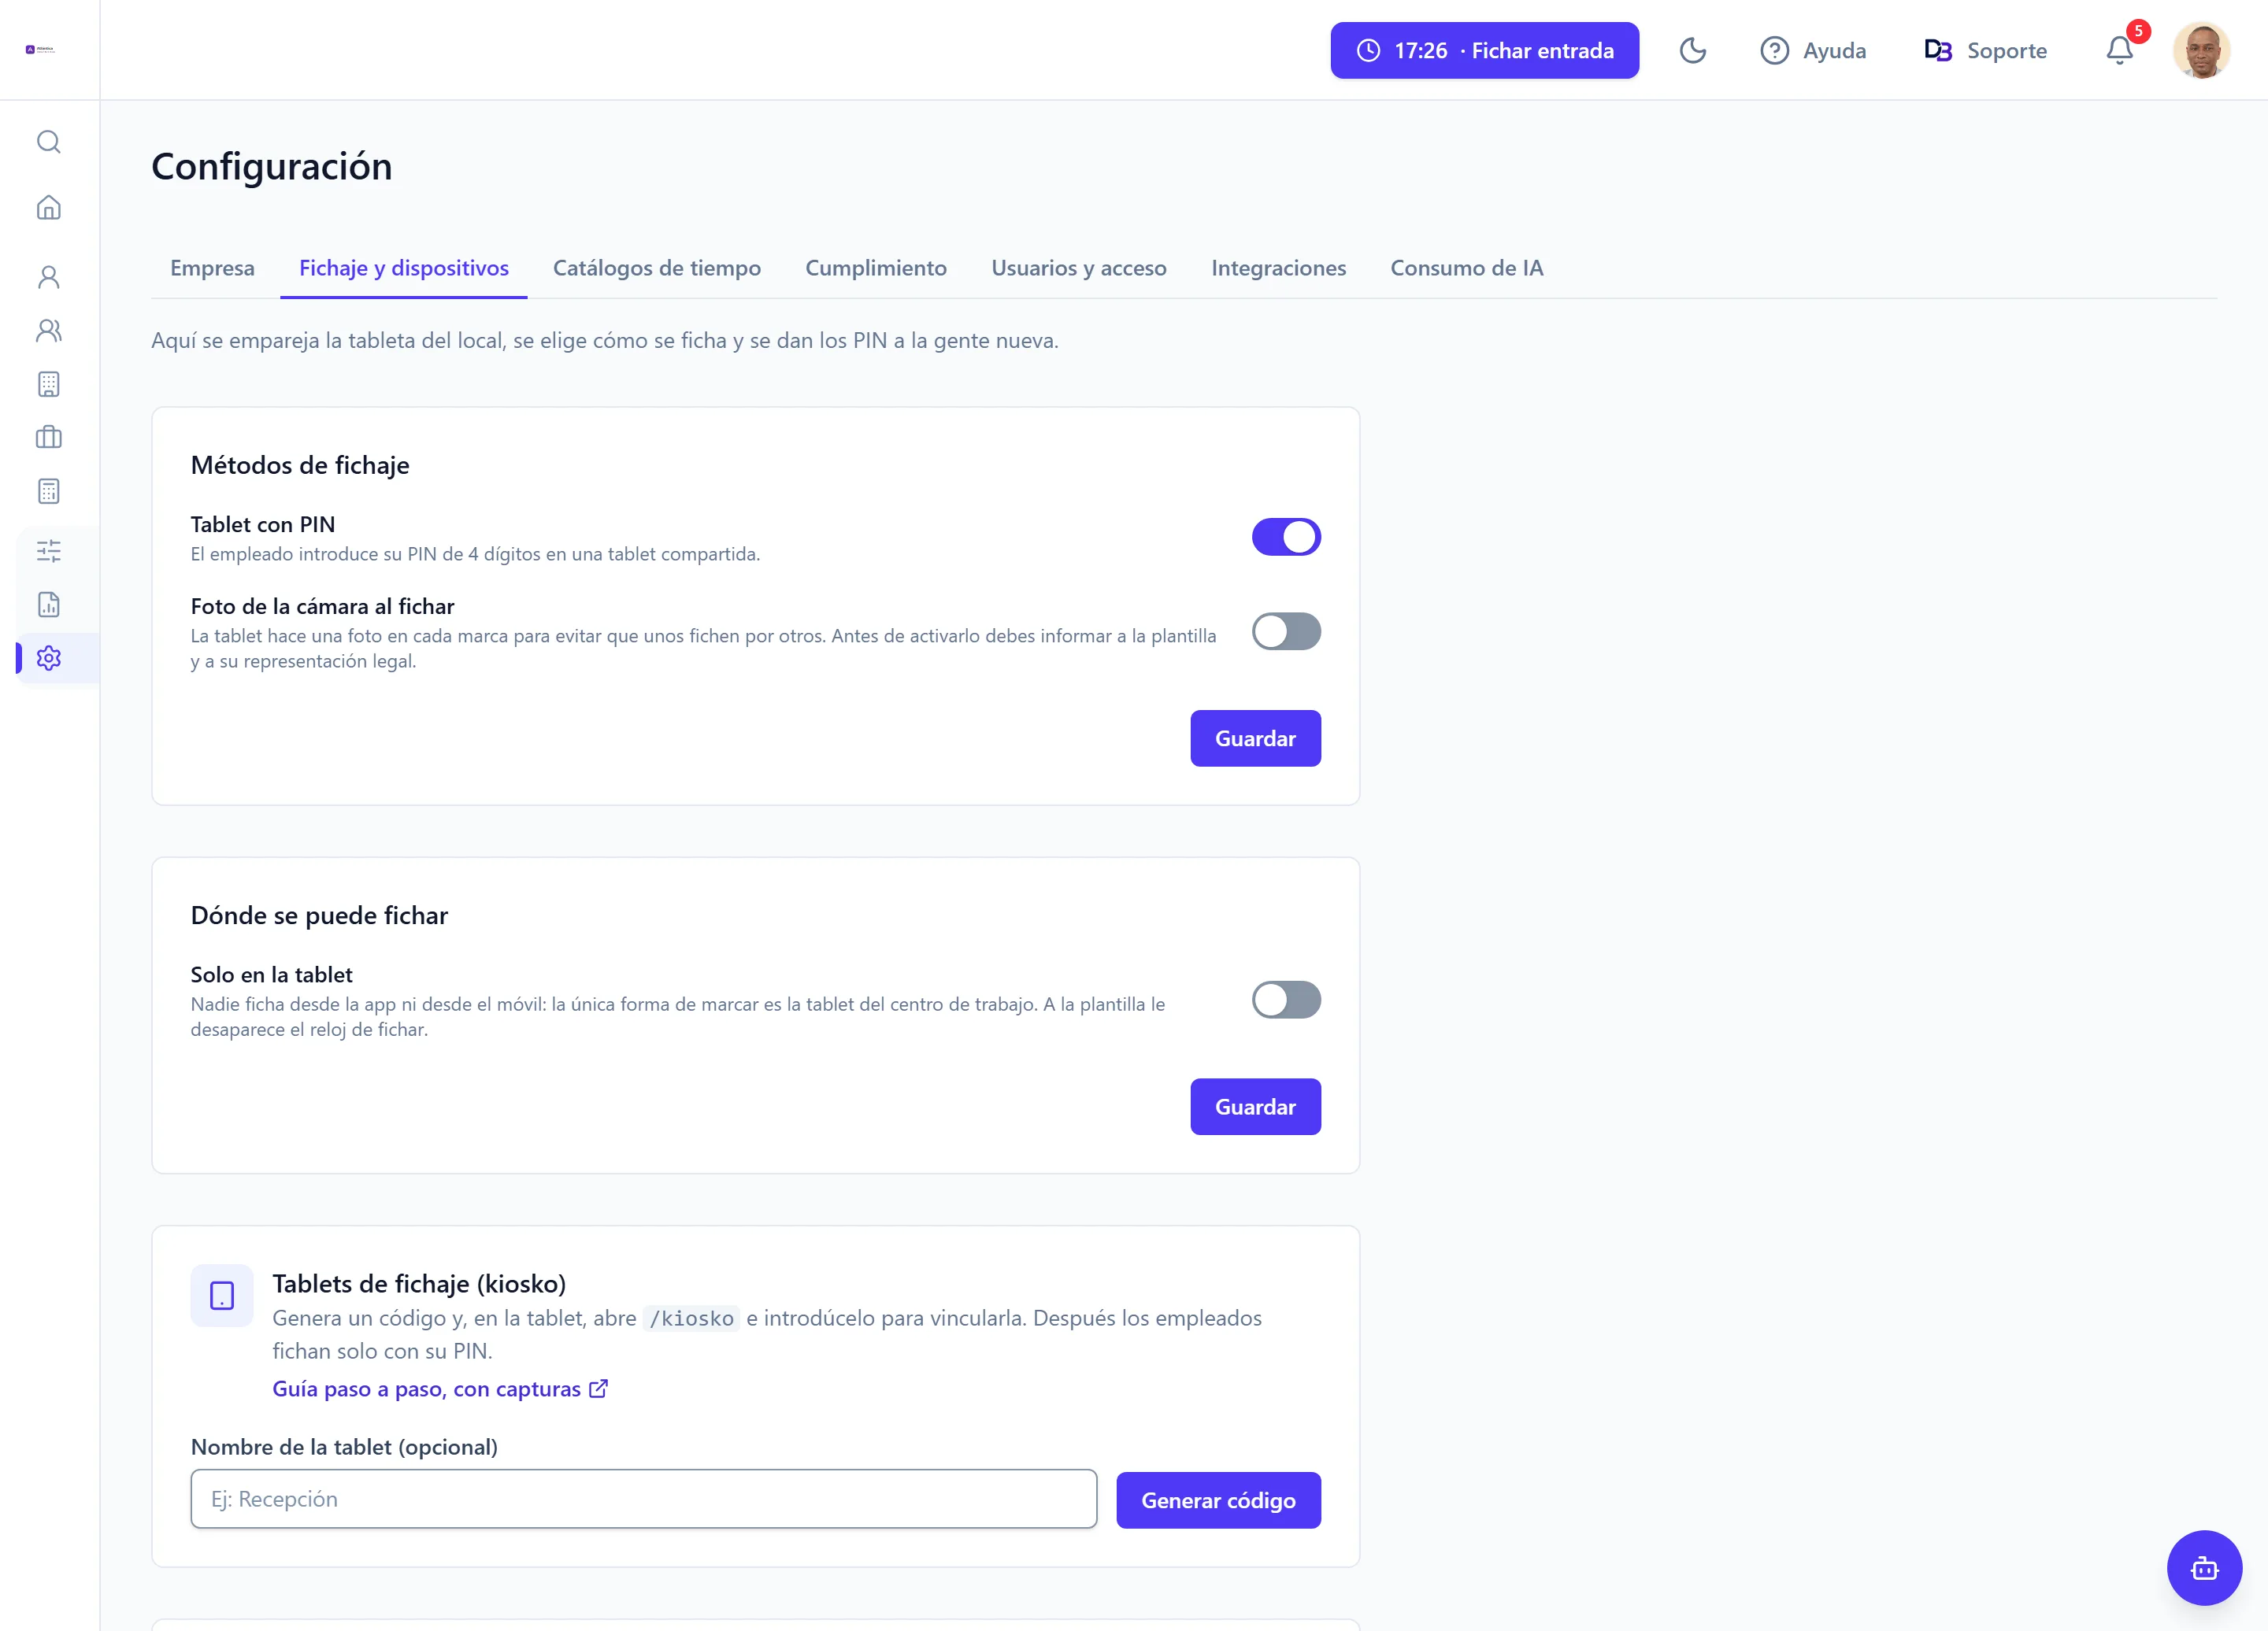Screen dimensions: 2268x1631
Task: Open the briefcase sidebar icon
Action: (49, 438)
